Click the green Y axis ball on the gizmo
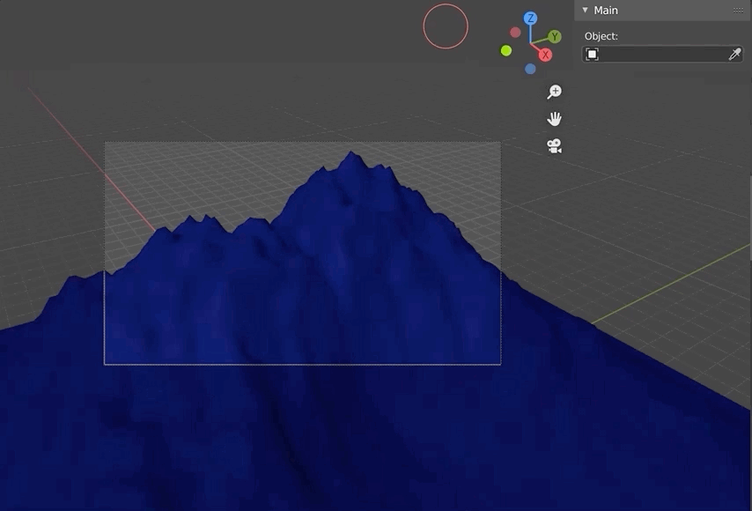 555,37
